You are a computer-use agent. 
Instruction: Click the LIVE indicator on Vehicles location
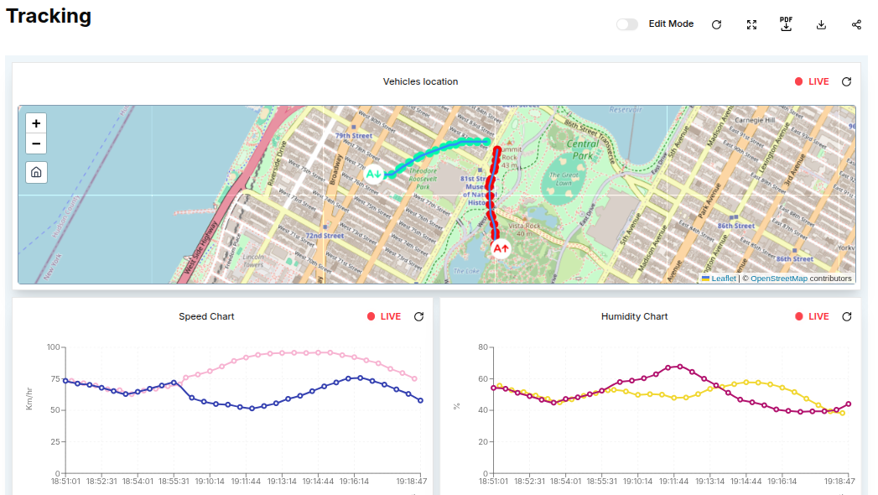click(x=813, y=81)
